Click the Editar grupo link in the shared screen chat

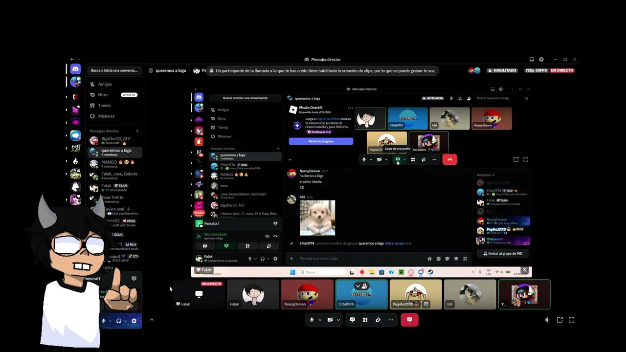point(395,243)
